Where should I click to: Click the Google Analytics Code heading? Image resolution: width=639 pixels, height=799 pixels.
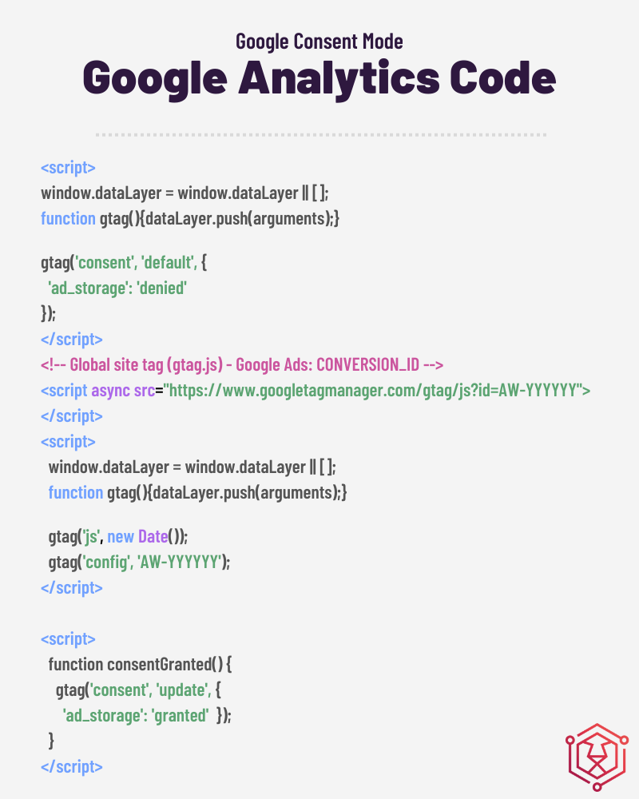click(319, 78)
